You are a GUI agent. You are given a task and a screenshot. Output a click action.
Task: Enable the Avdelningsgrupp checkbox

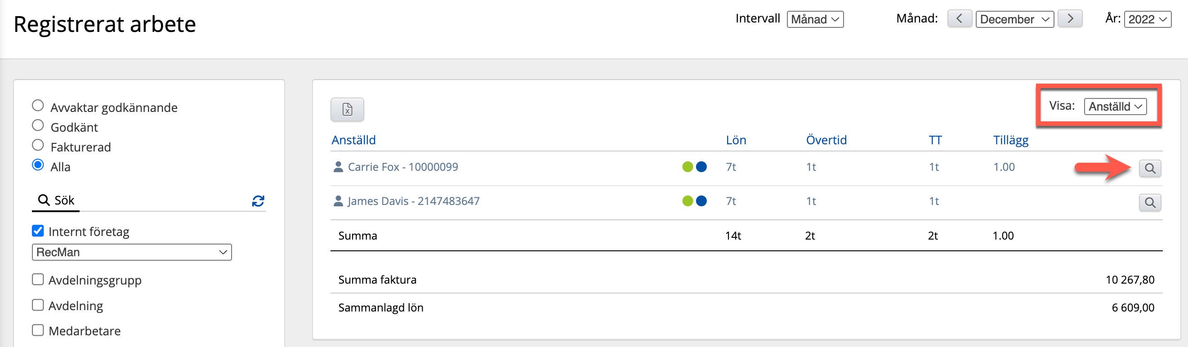point(38,280)
